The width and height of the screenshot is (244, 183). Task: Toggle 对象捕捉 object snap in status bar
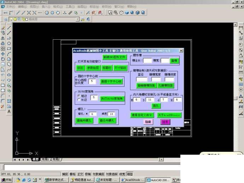click(98, 174)
